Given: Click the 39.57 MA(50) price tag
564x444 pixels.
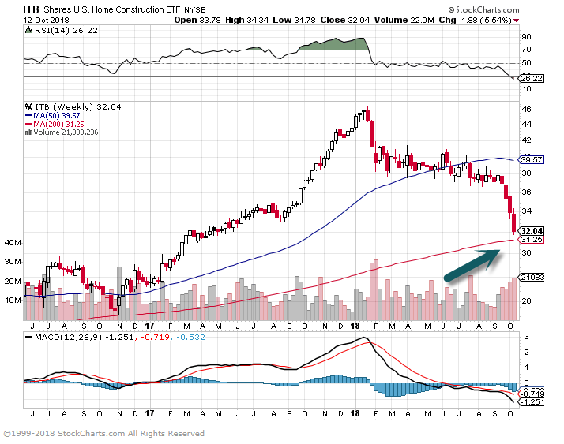Looking at the screenshot, I should (x=532, y=159).
